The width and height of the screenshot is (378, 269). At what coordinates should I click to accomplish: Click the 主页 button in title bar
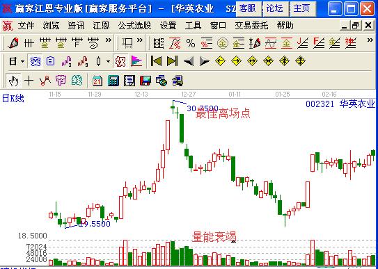click(x=303, y=8)
